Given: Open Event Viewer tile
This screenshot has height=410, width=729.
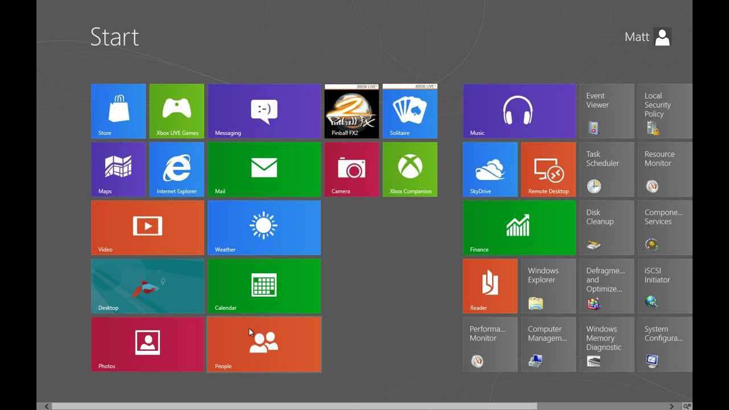Looking at the screenshot, I should coord(607,111).
